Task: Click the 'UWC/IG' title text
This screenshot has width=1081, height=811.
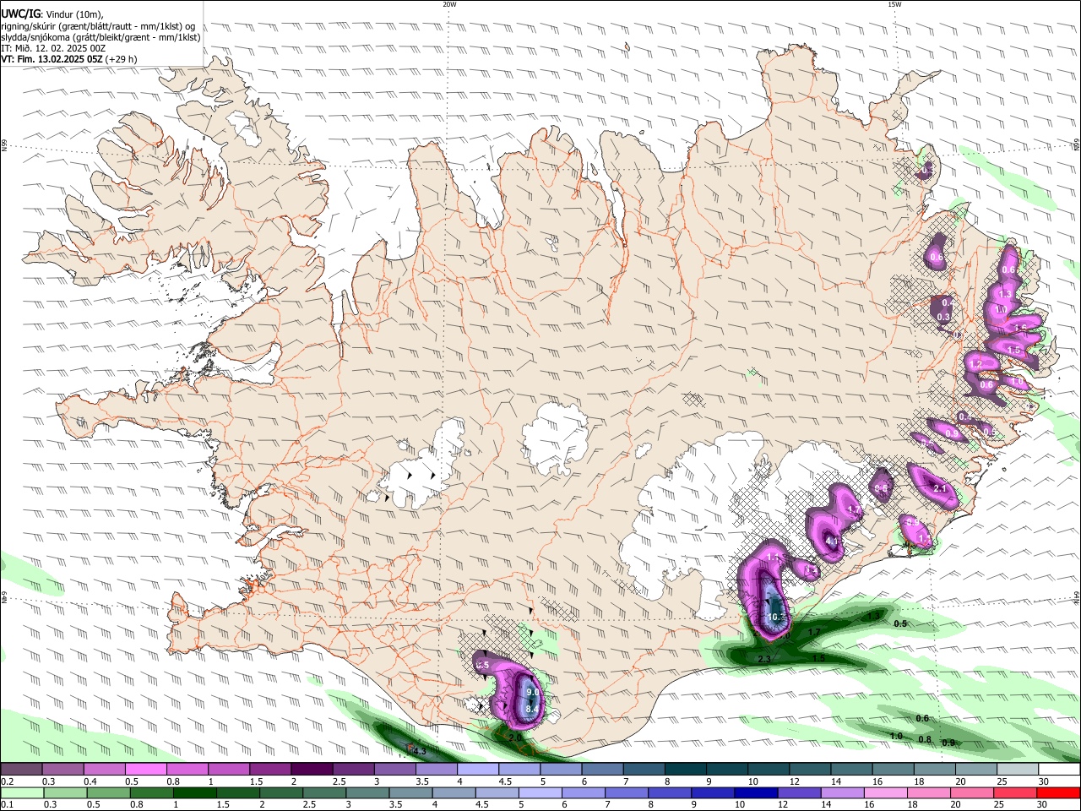Action: point(20,14)
